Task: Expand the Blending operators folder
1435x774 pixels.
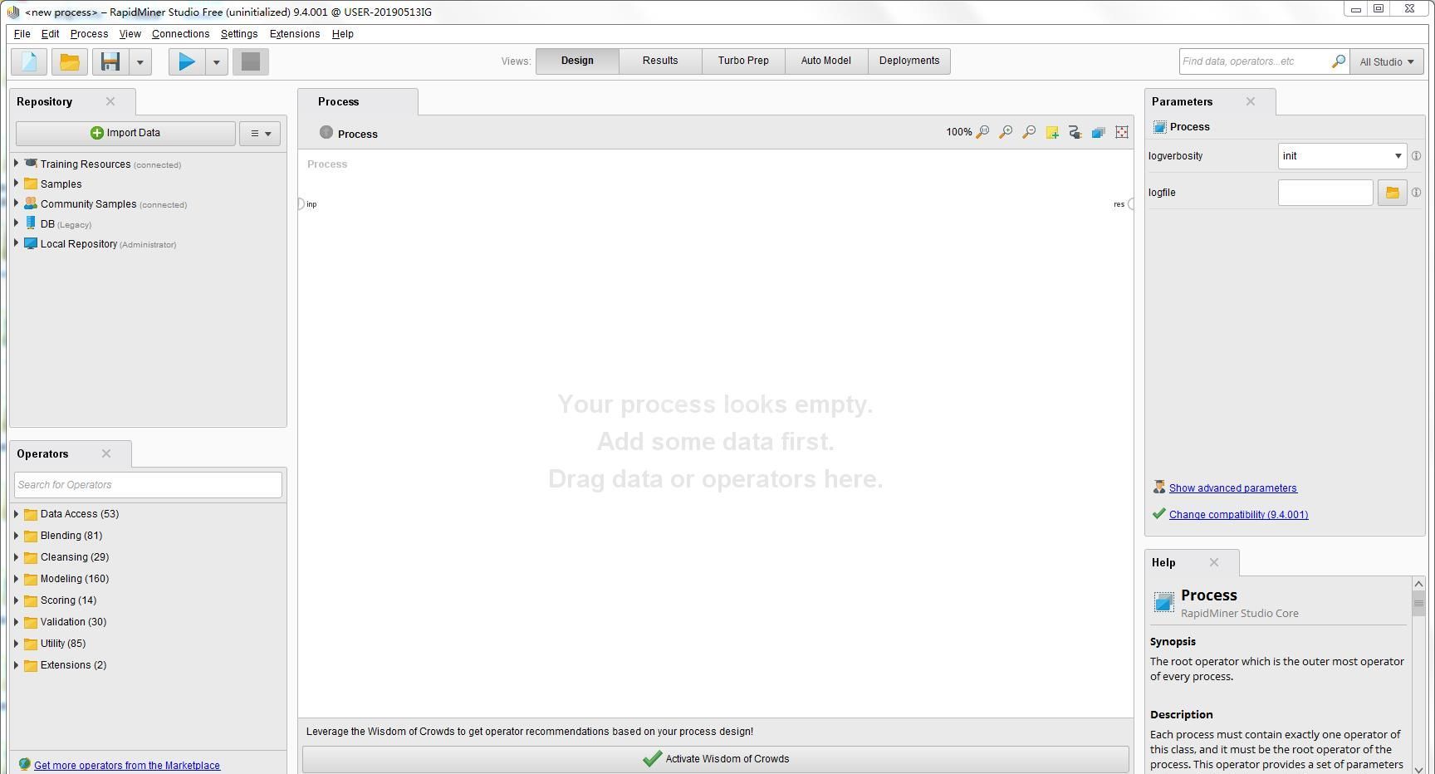Action: (16, 536)
